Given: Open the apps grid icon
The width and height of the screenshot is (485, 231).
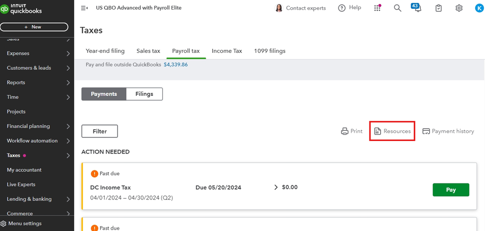Looking at the screenshot, I should pyautogui.click(x=377, y=8).
